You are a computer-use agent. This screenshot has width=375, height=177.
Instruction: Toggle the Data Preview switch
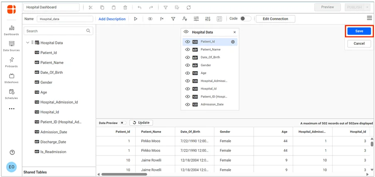[x=123, y=123]
